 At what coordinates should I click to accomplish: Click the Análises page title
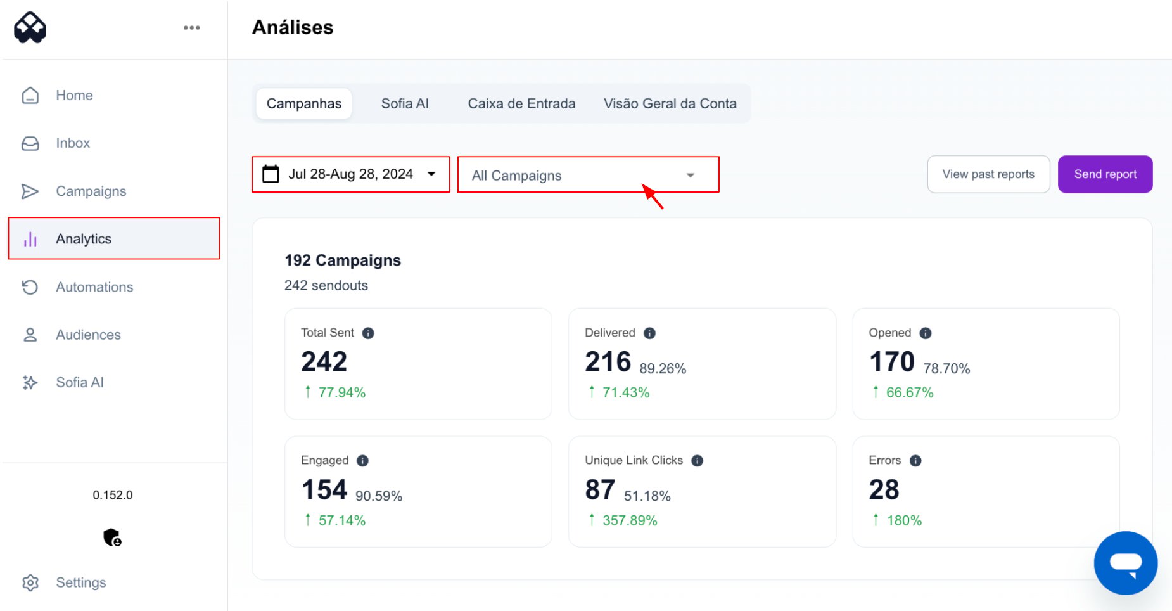point(293,27)
